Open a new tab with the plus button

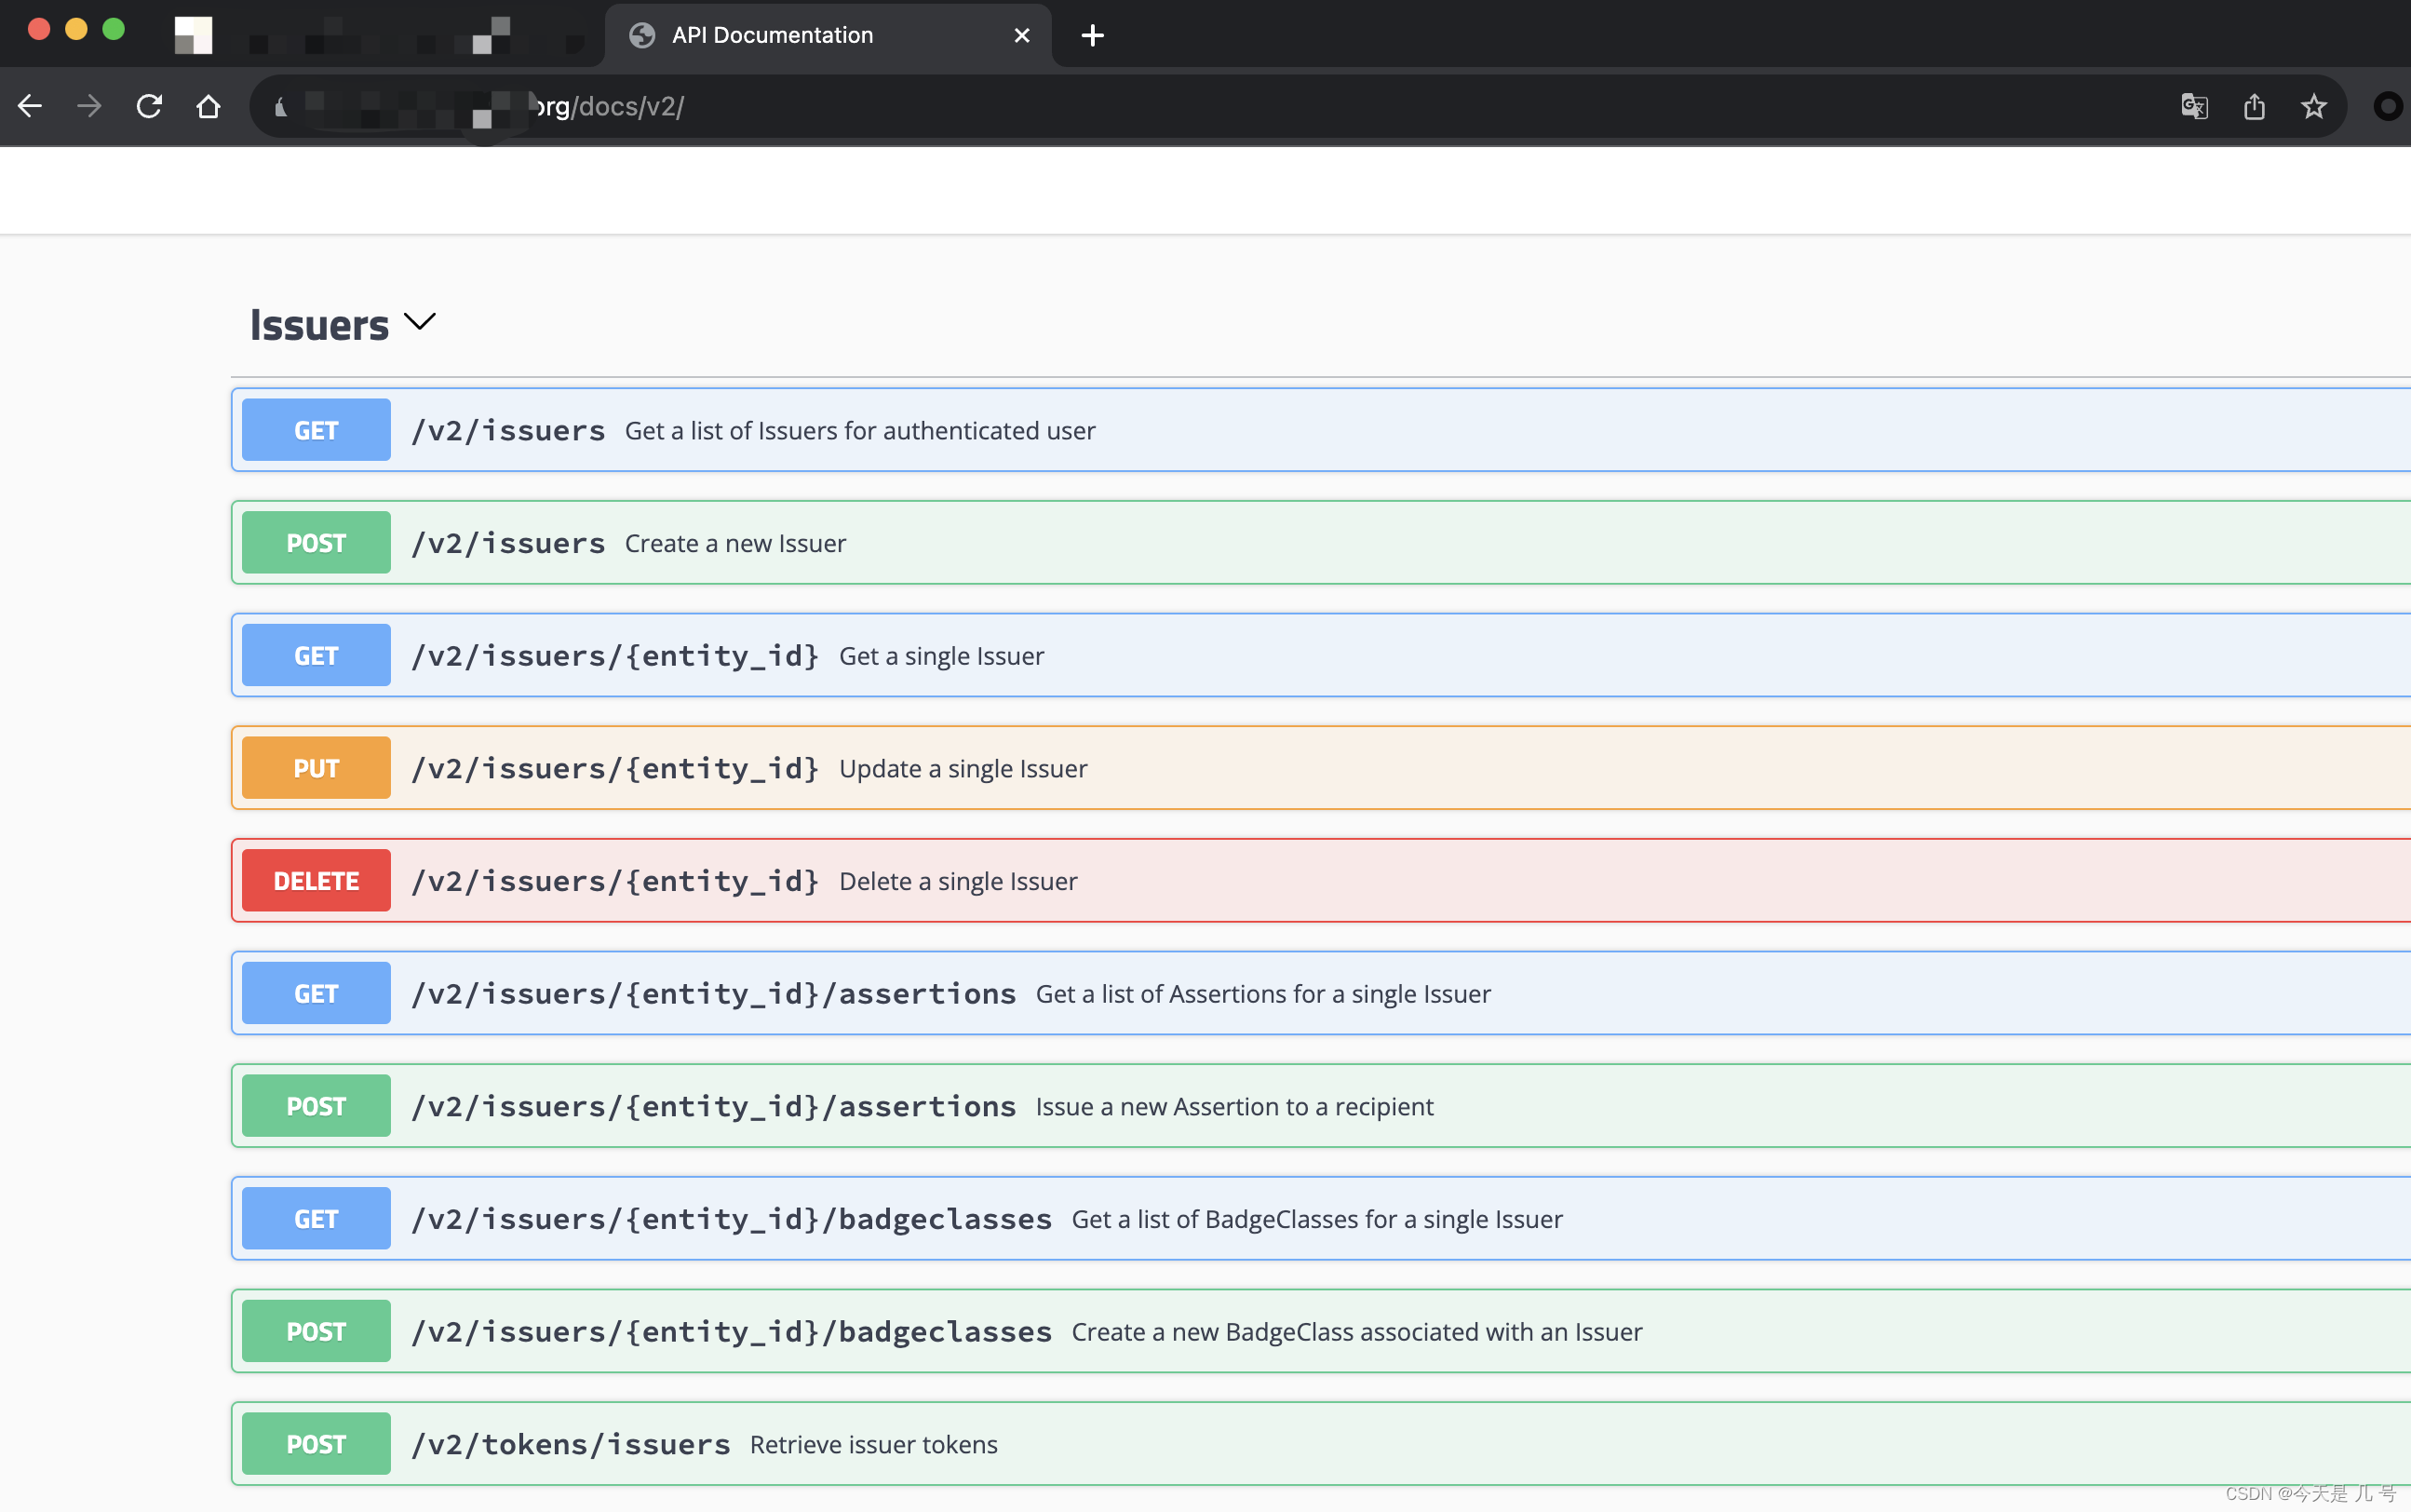pyautogui.click(x=1093, y=35)
